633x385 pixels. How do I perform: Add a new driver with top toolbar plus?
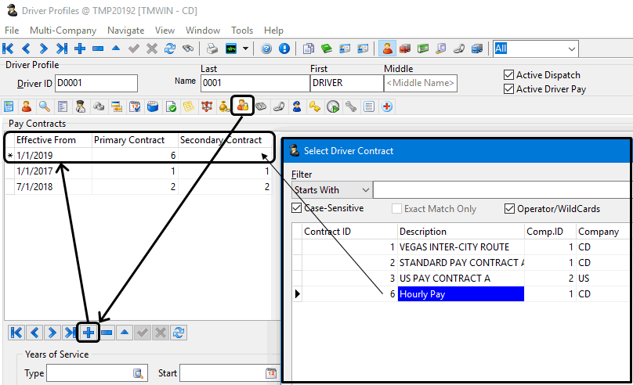(x=80, y=49)
